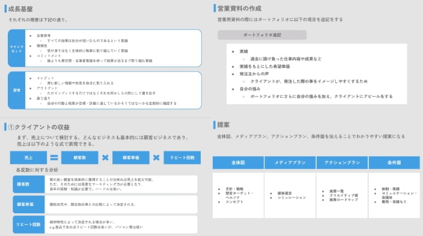Select the 売上 formula box

point(28,158)
